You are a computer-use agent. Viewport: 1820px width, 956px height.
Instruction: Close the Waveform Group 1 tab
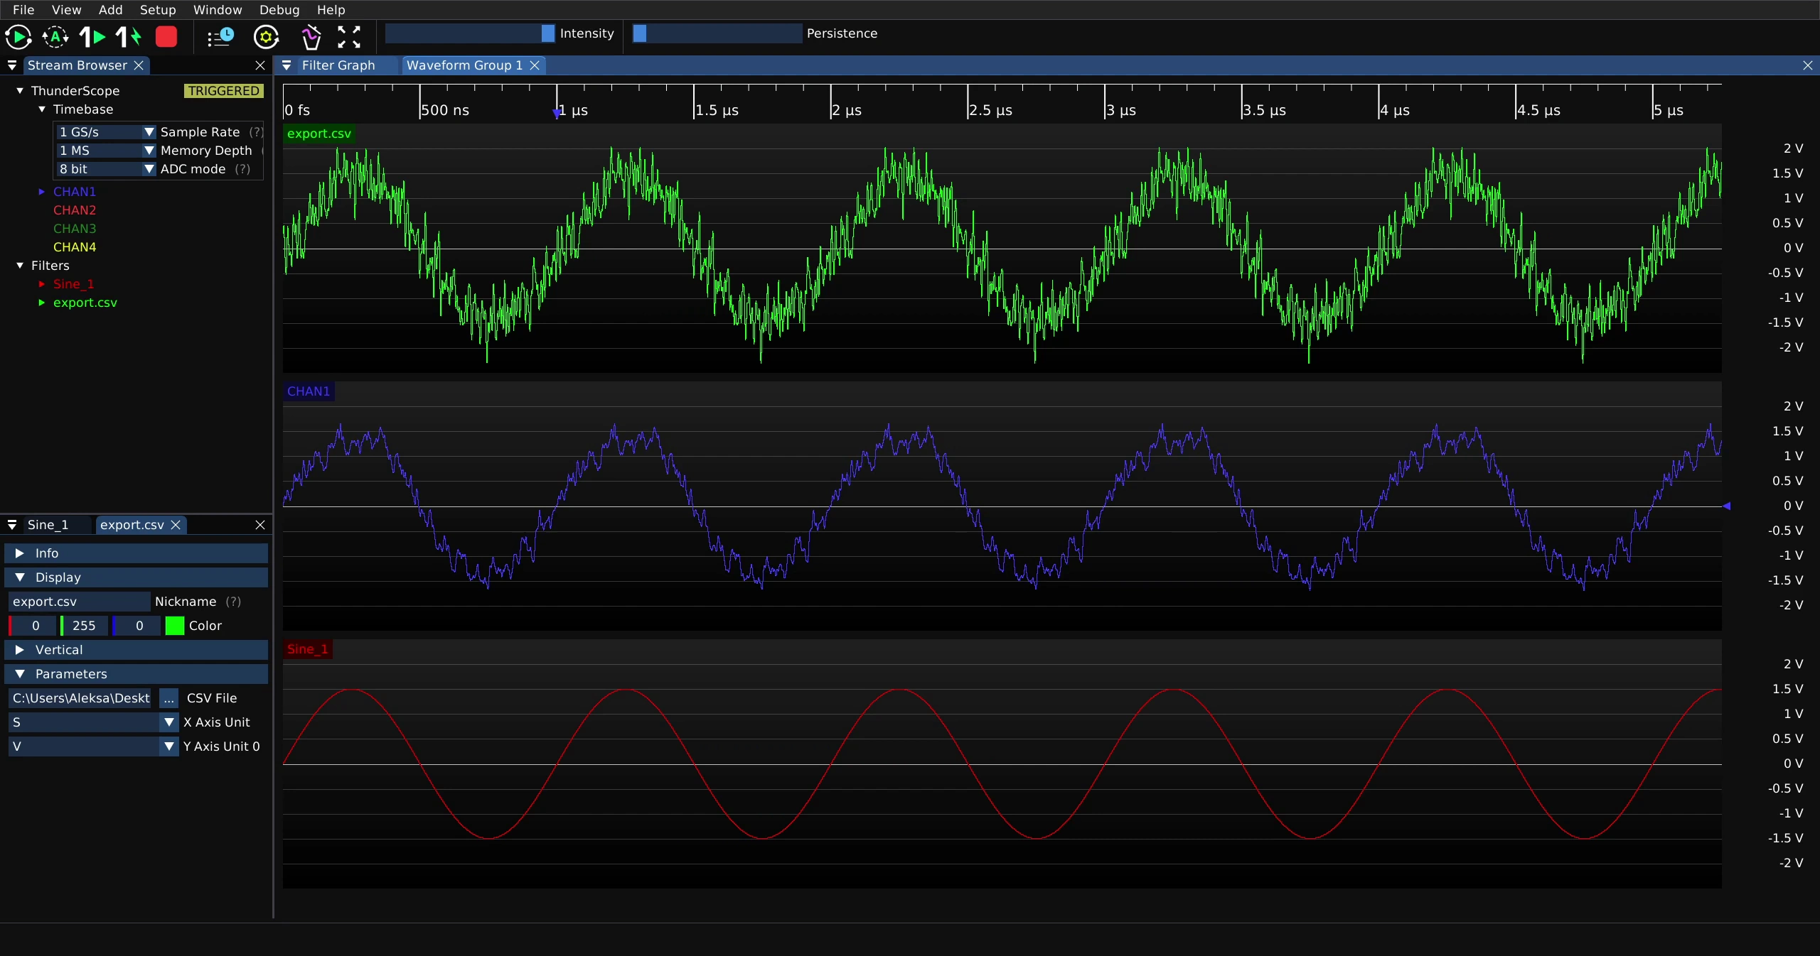(x=535, y=65)
